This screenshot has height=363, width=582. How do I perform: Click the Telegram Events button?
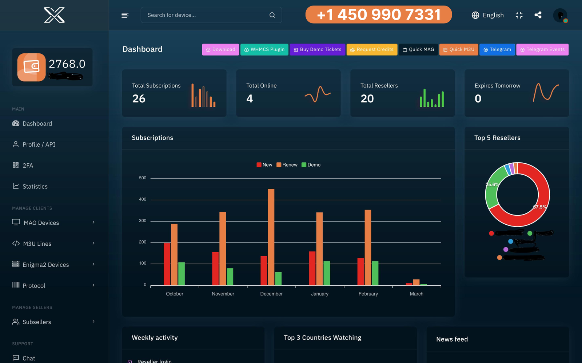point(542,49)
